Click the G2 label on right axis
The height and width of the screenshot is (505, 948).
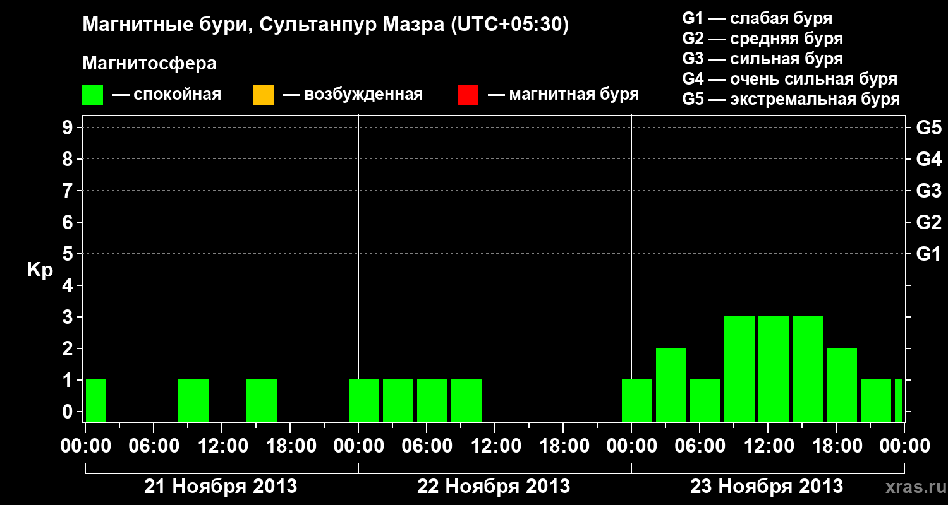928,222
